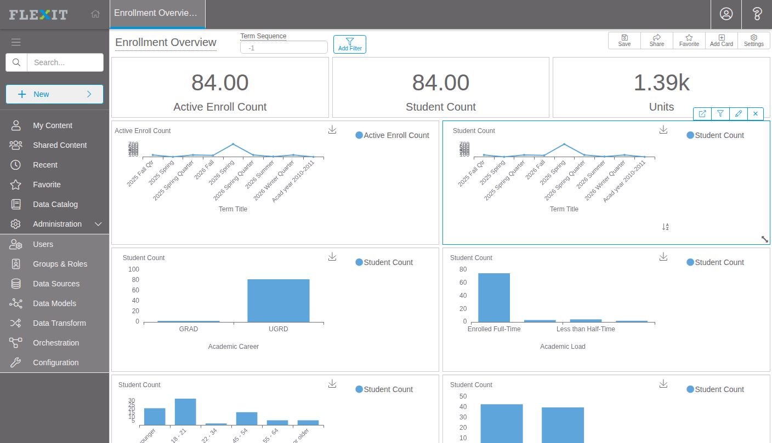Image resolution: width=772 pixels, height=443 pixels.
Task: Click the resize handle of the selected card
Action: point(765,239)
